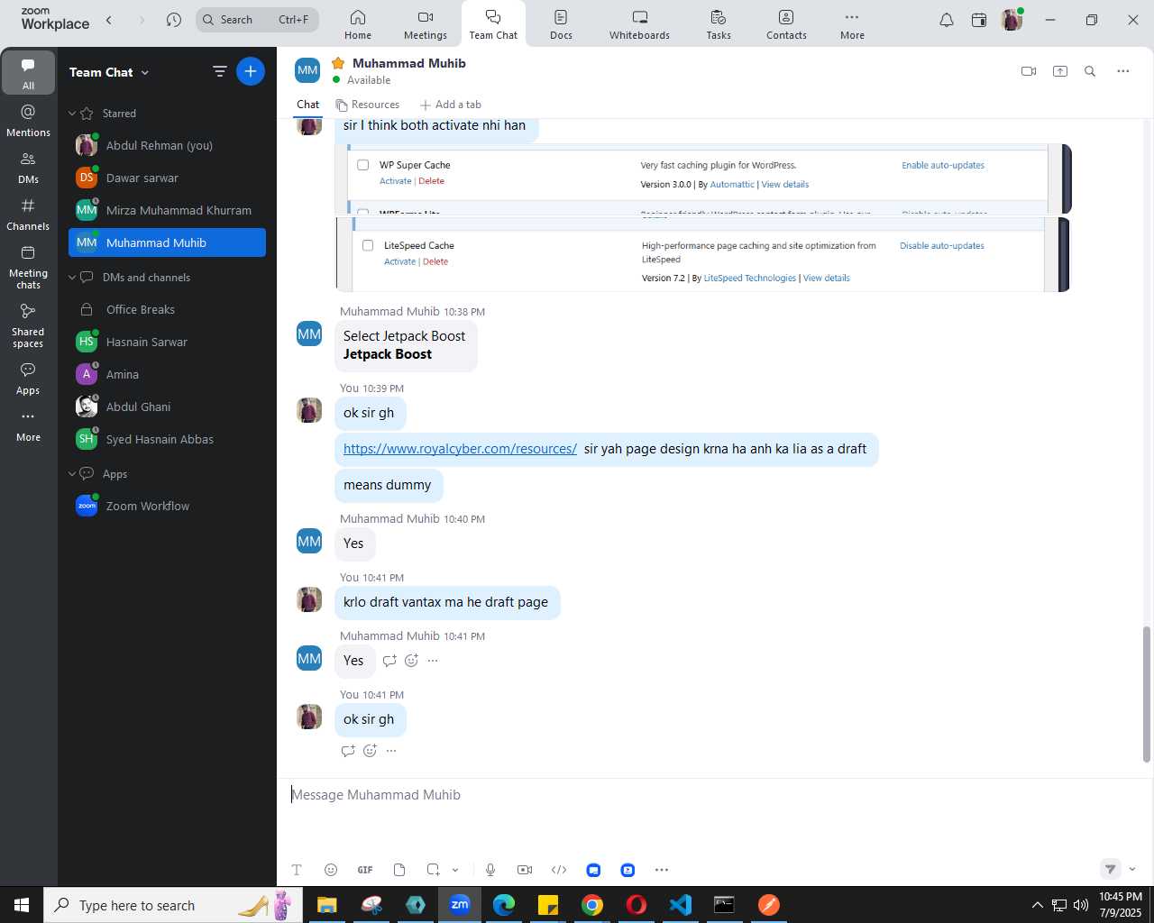Open the Apps sidebar item
Image resolution: width=1154 pixels, height=923 pixels.
pyautogui.click(x=28, y=379)
